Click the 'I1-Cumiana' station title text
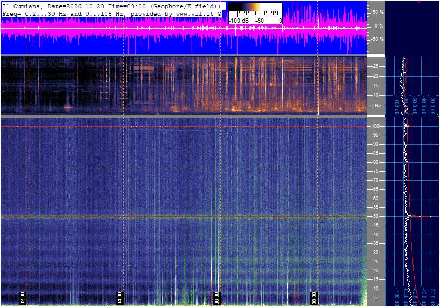This screenshot has height=307, width=440. pyautogui.click(x=22, y=6)
